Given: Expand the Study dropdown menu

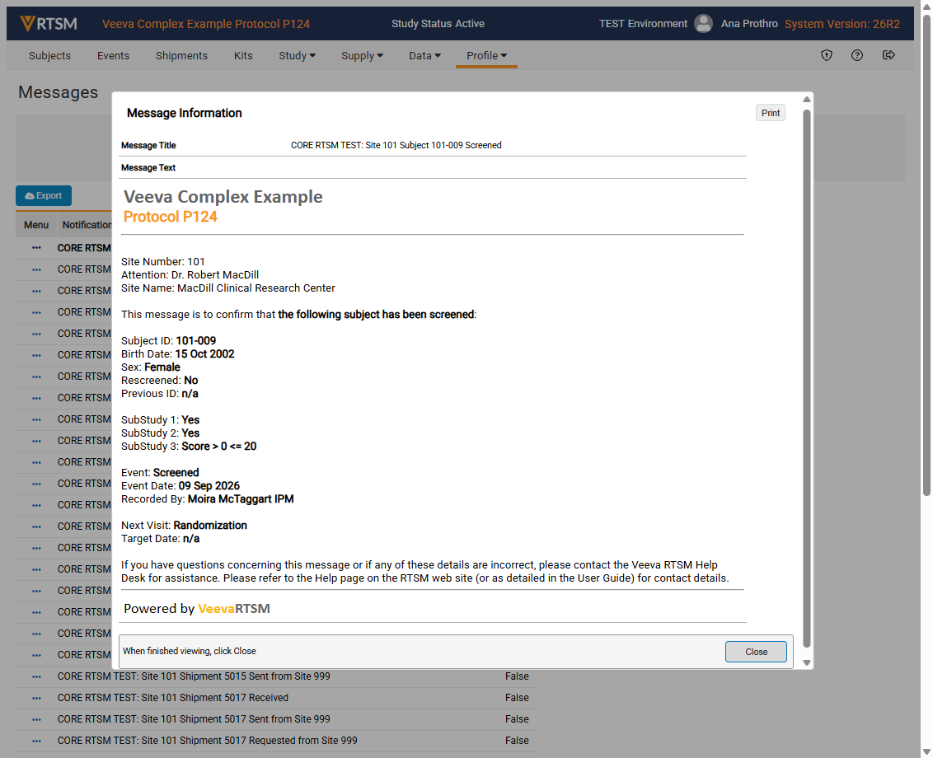Looking at the screenshot, I should click(297, 55).
